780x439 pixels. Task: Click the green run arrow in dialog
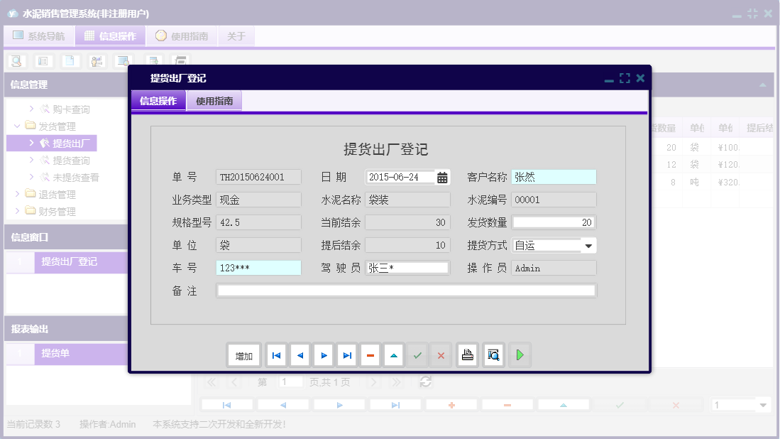520,354
